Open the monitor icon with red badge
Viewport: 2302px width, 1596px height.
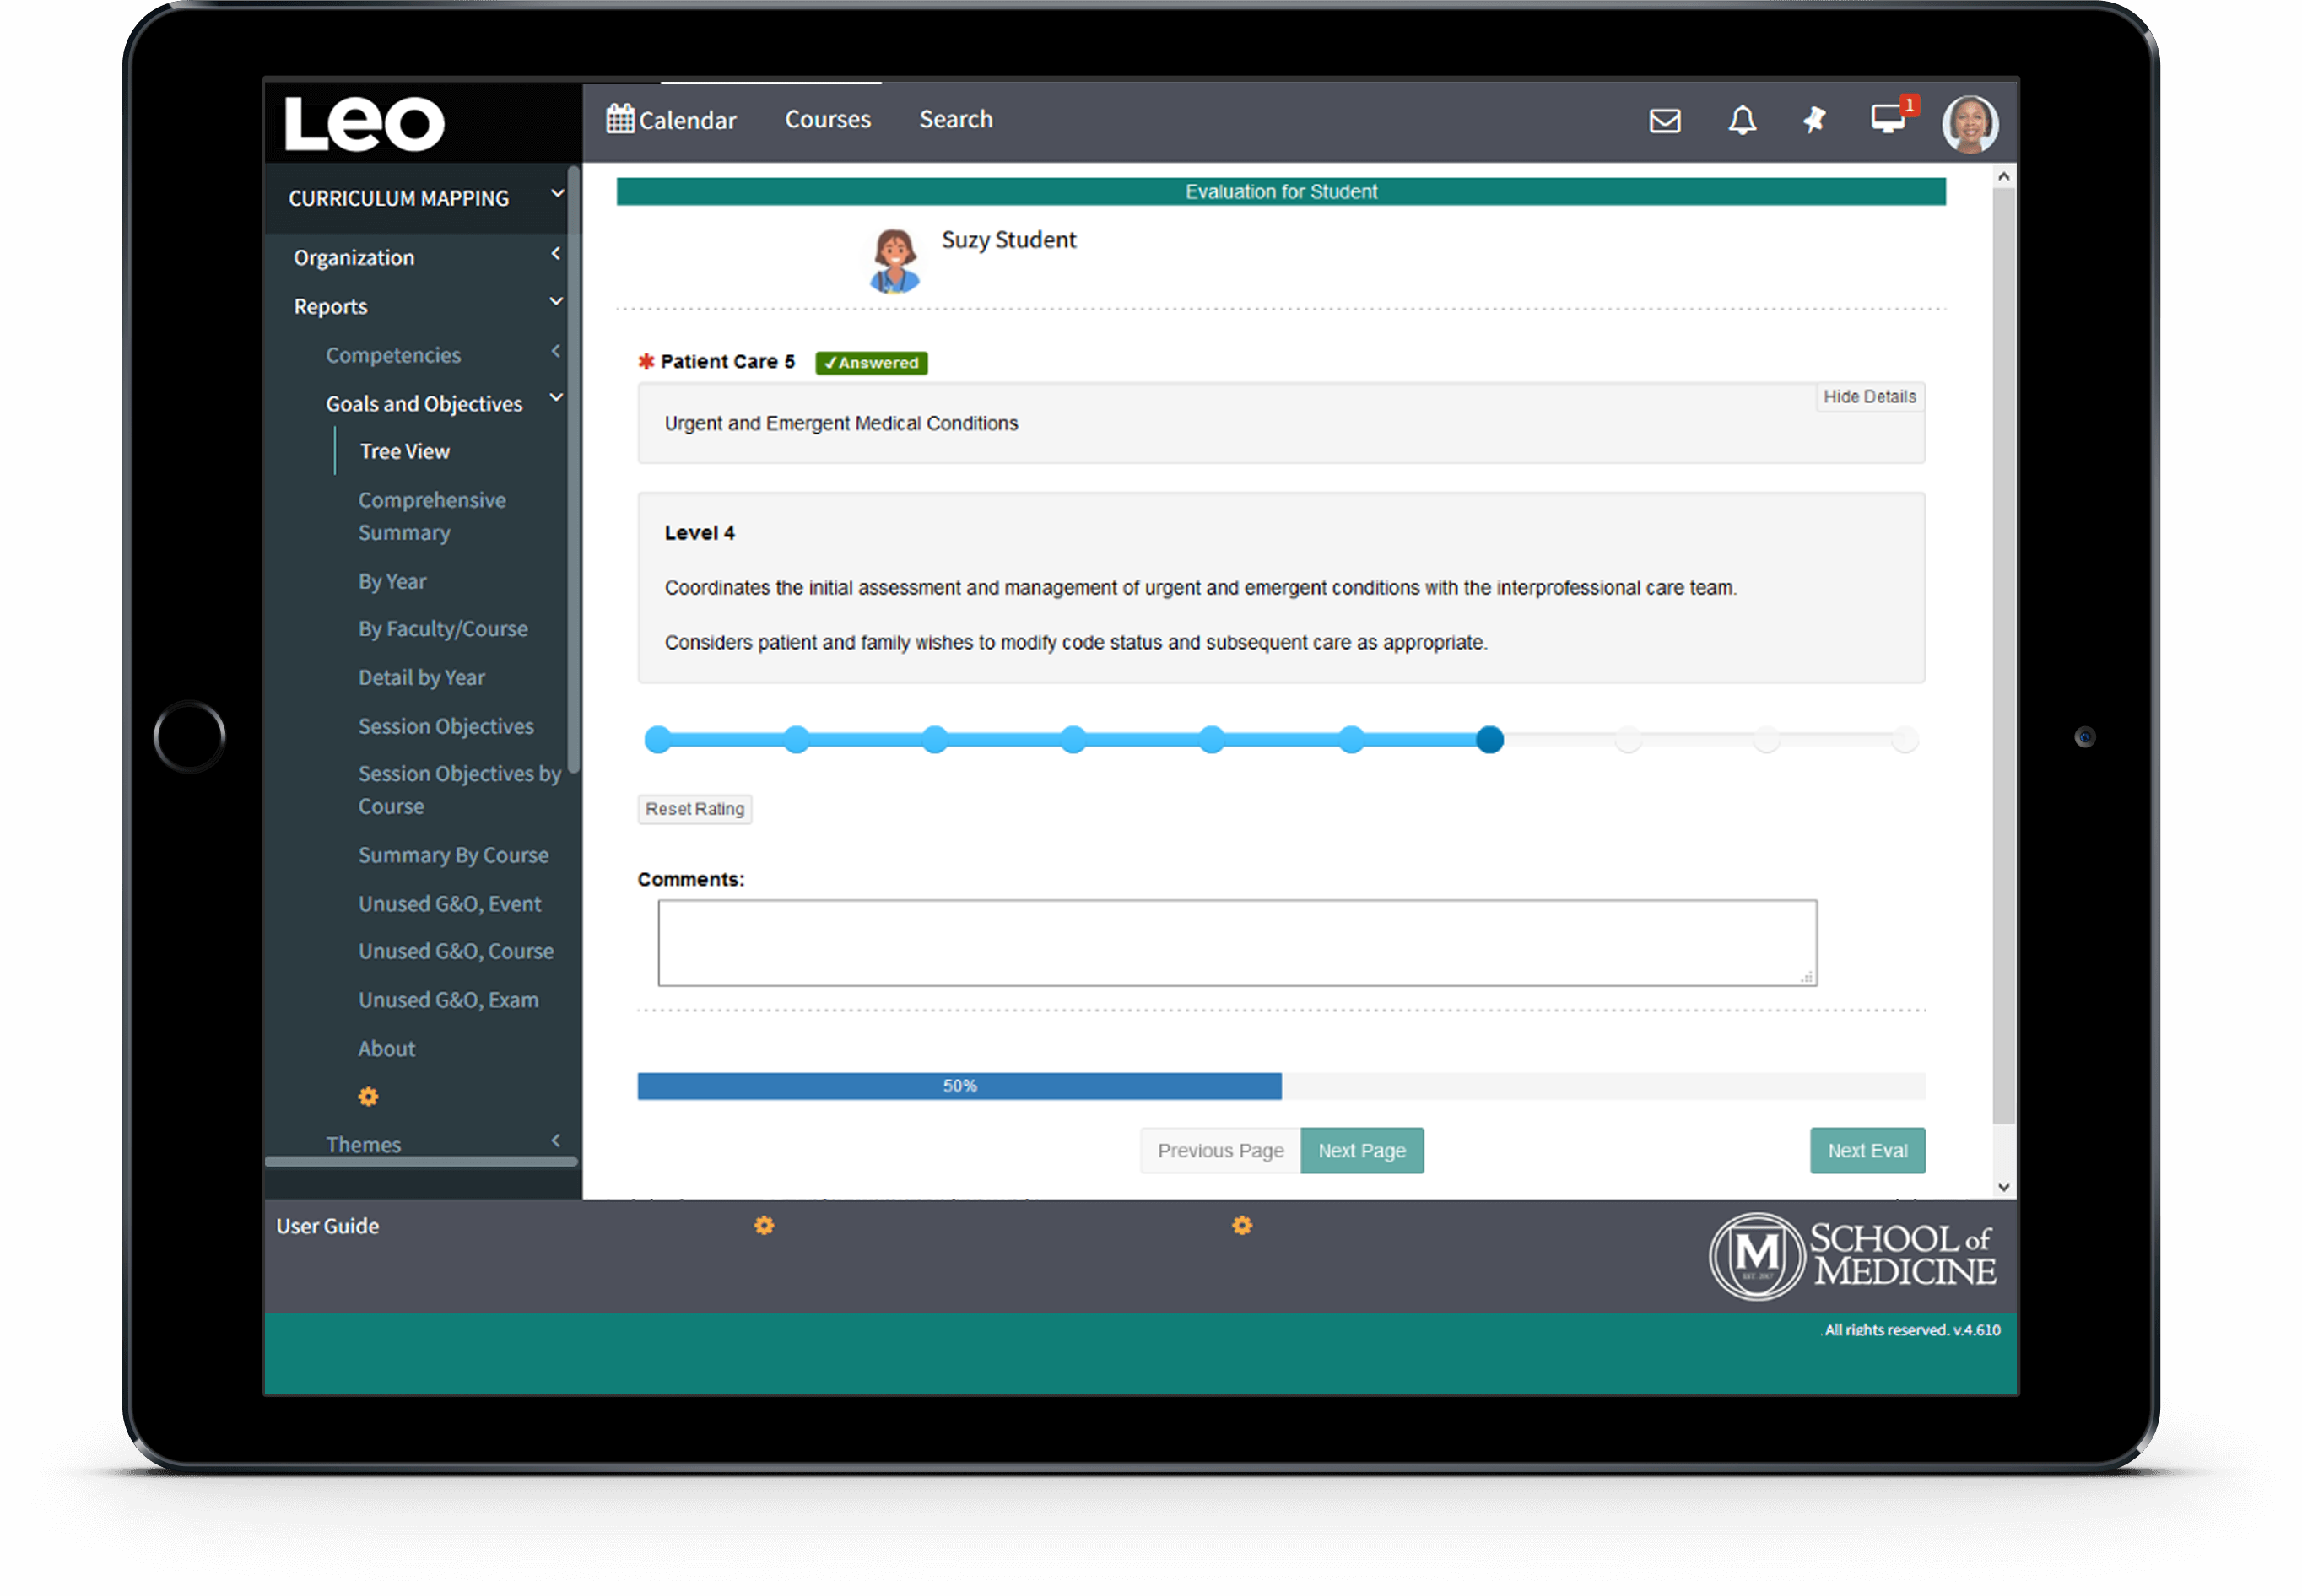1888,119
